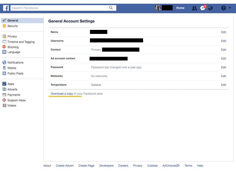This screenshot has width=236, height=177.
Task: Click the General gears icon
Action: pos(4,20)
